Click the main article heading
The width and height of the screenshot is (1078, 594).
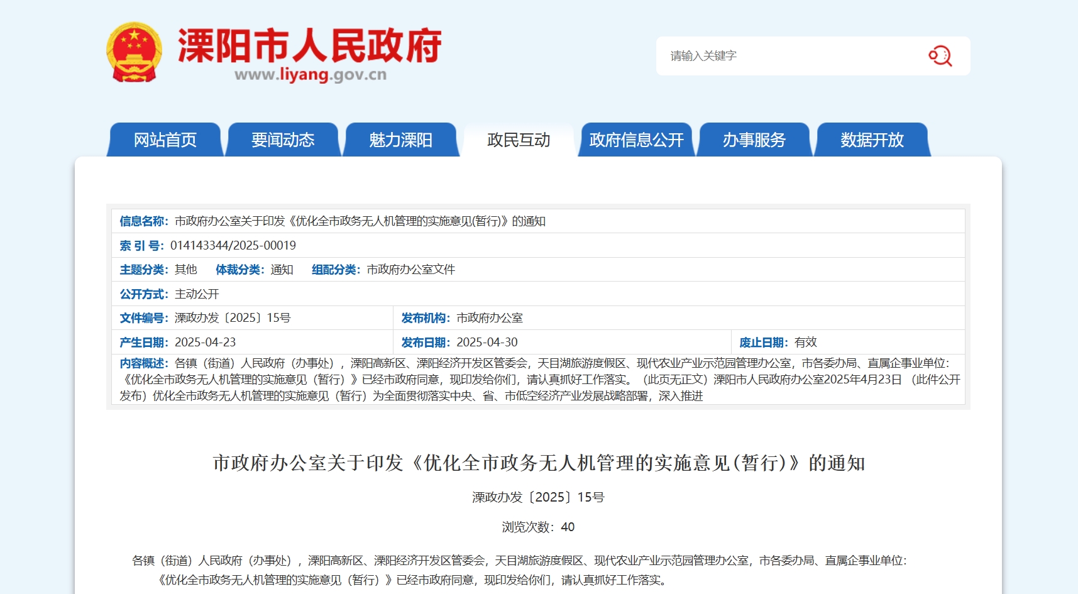pos(539,463)
